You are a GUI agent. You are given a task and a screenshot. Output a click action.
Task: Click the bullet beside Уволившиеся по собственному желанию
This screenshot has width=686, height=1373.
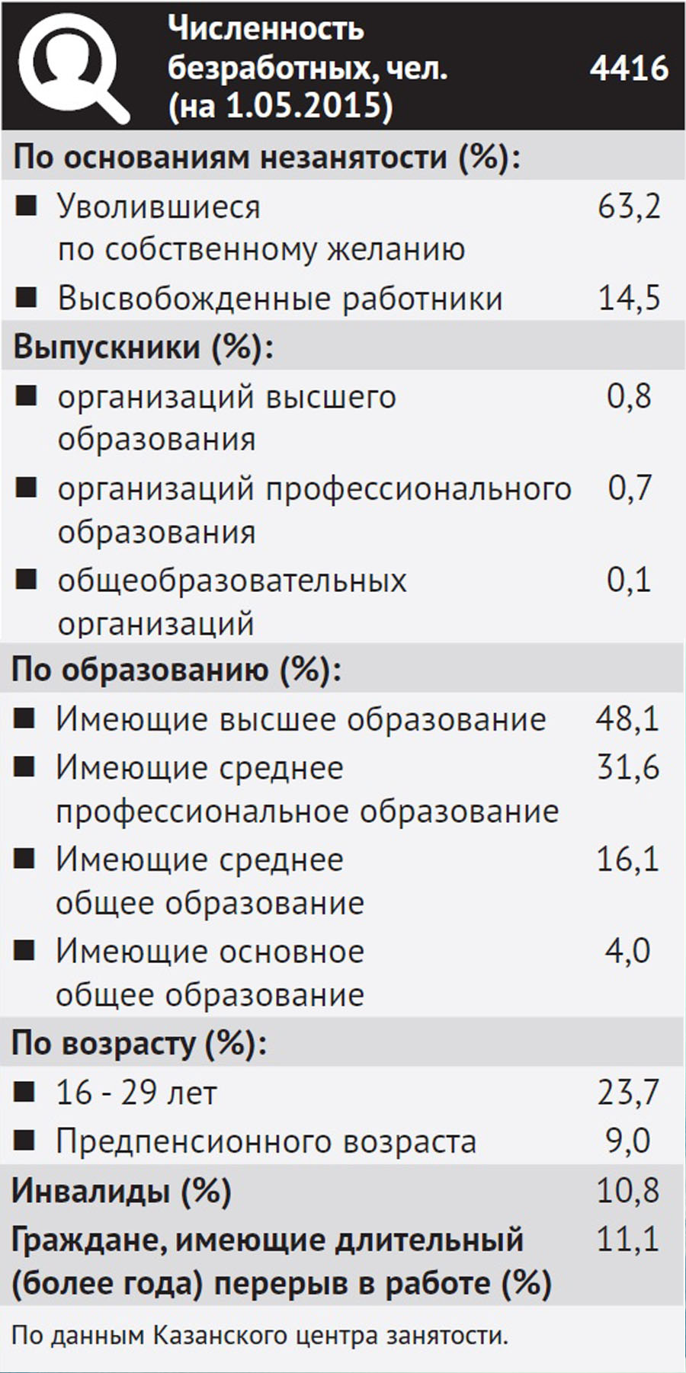tap(27, 206)
